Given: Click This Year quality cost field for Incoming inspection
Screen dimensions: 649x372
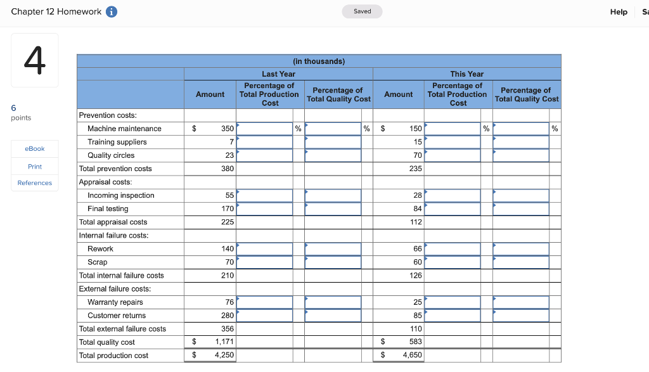Looking at the screenshot, I should [x=521, y=195].
